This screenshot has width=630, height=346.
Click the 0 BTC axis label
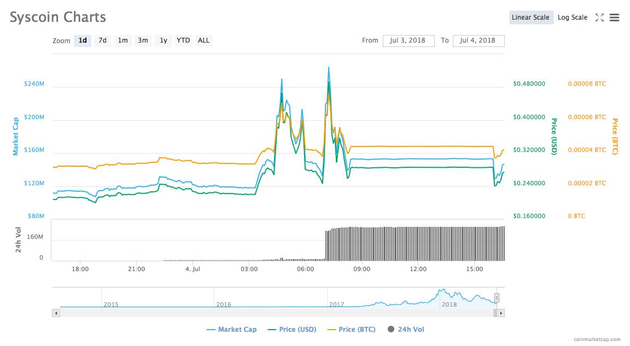pos(576,216)
